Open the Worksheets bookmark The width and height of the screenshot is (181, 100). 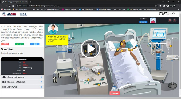pyautogui.click(x=6, y=9)
